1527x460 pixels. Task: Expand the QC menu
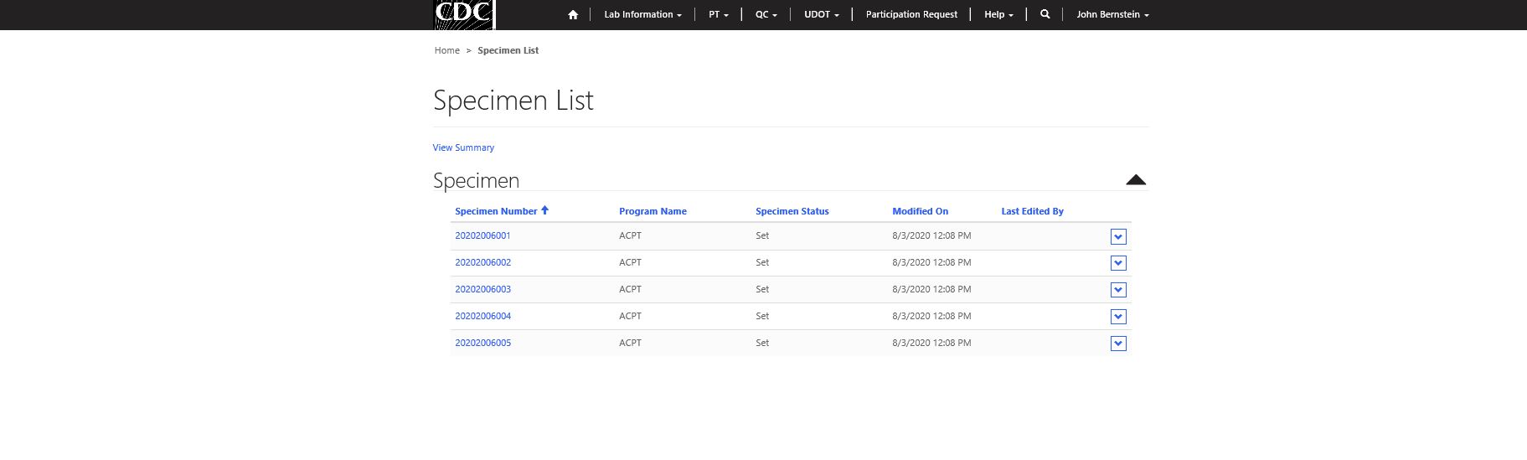[x=766, y=15]
